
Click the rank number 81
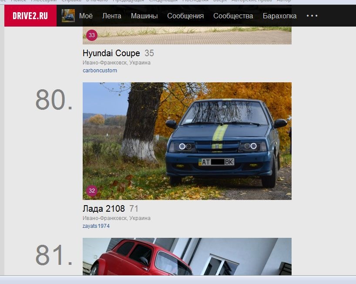(54, 255)
